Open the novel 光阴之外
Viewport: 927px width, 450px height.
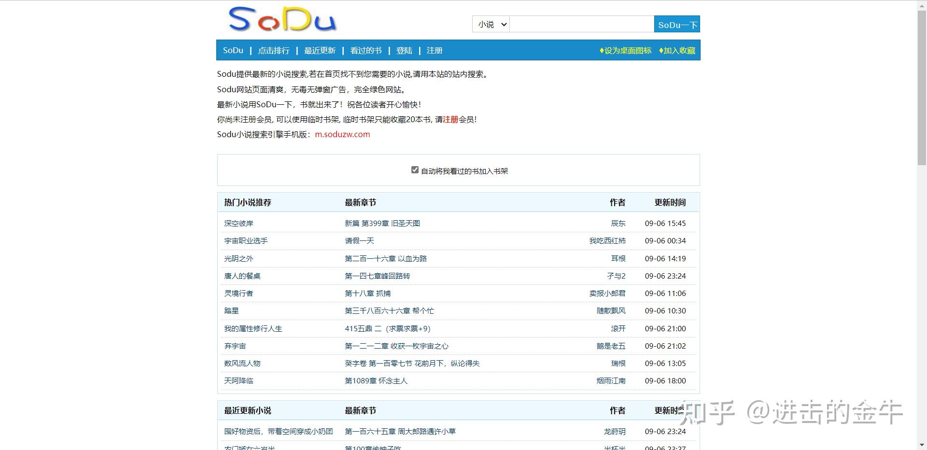(x=239, y=258)
